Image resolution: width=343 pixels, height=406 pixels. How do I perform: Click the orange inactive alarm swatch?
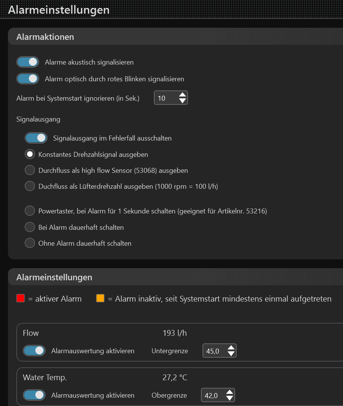pos(100,298)
